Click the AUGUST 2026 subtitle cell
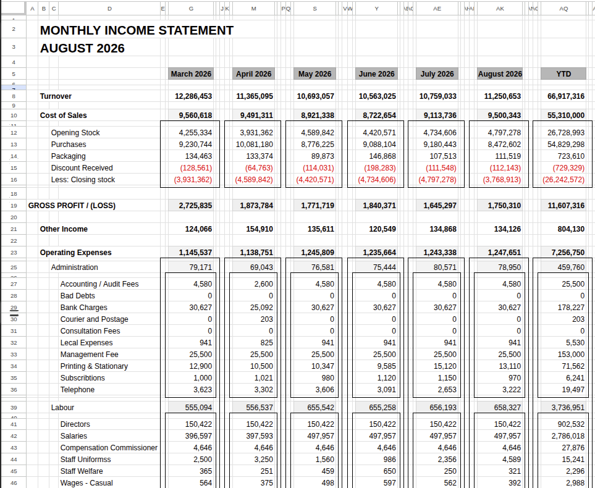This screenshot has width=595, height=488. click(82, 48)
